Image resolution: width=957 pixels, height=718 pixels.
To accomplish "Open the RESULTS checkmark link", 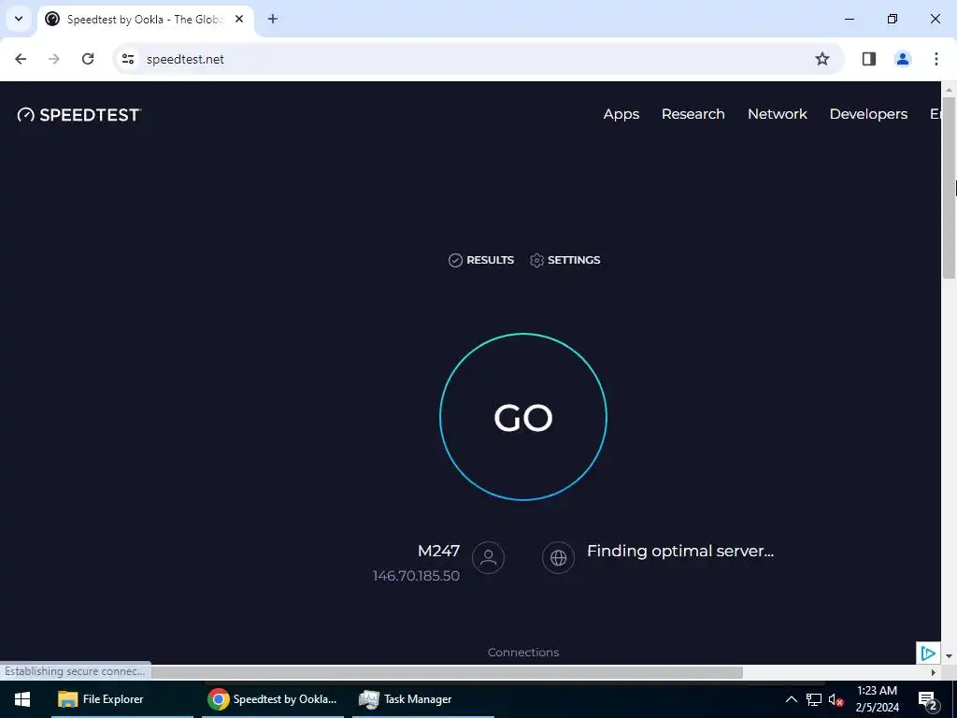I will 481,260.
